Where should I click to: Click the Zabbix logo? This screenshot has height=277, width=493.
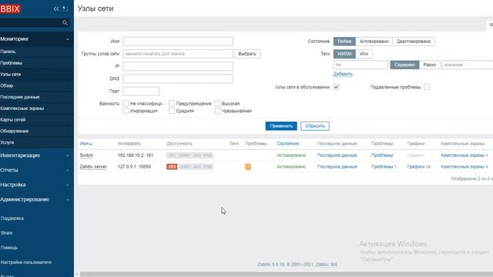(x=10, y=8)
